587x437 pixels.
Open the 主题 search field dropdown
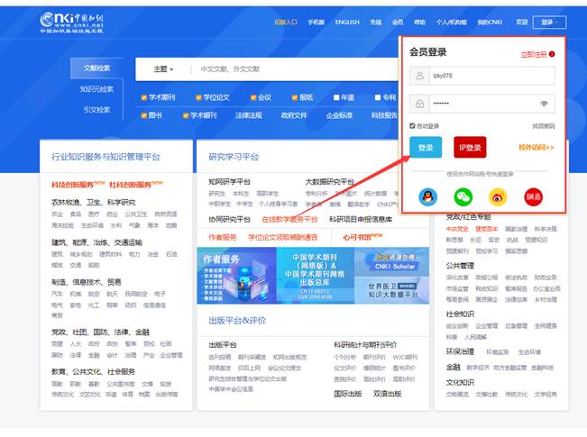pos(163,69)
